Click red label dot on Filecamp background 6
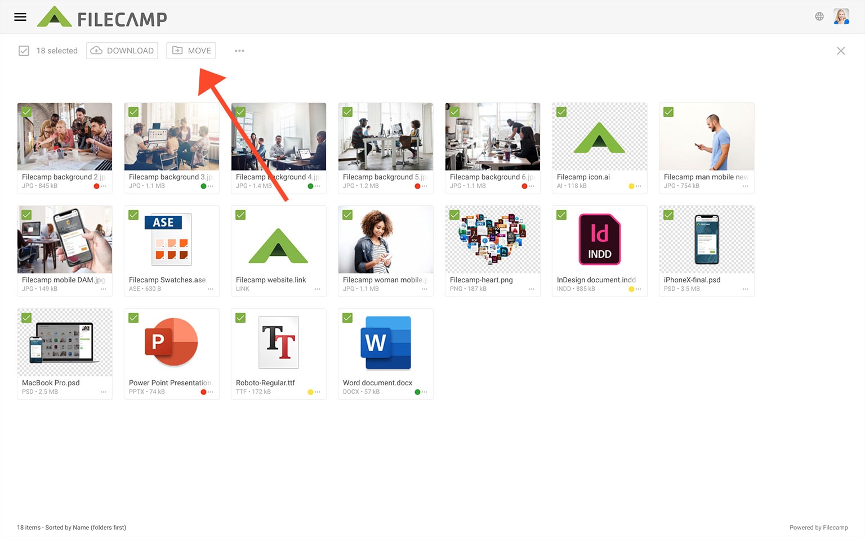The height and width of the screenshot is (540, 865). pos(524,186)
